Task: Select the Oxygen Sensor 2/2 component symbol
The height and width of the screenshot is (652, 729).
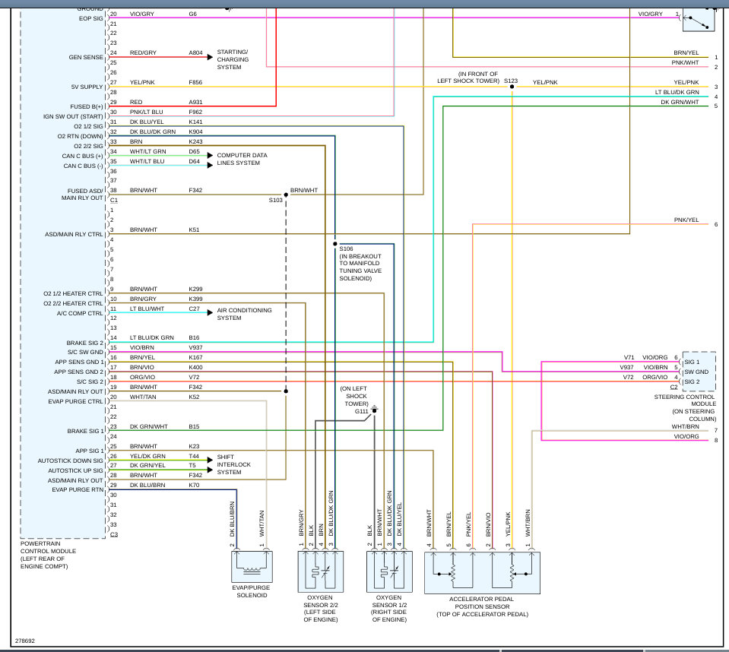Action: coord(320,571)
